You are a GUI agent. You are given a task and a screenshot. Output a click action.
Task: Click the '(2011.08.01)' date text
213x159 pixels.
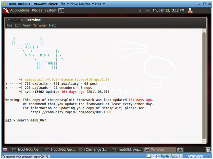coord(98,92)
